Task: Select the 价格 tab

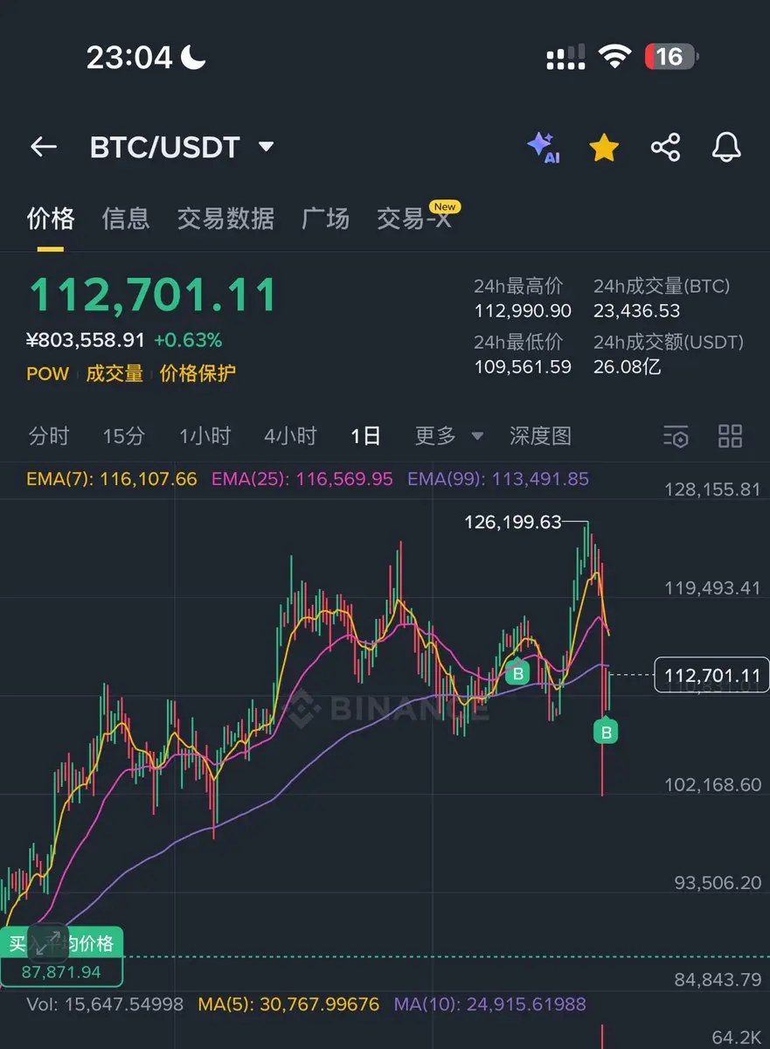Action: click(x=51, y=218)
